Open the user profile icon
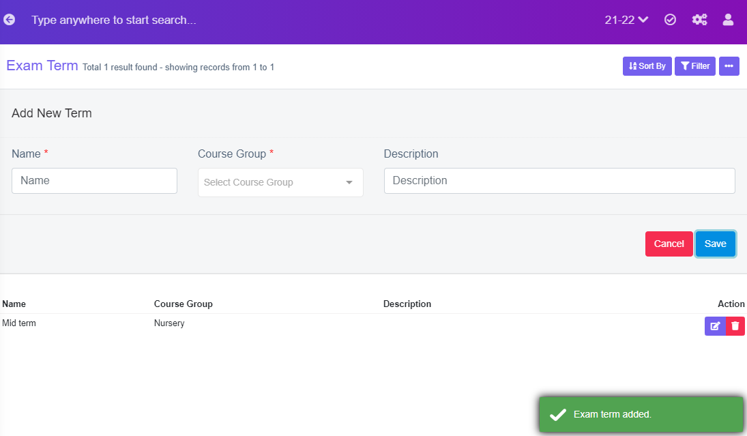The height and width of the screenshot is (436, 747). [728, 20]
